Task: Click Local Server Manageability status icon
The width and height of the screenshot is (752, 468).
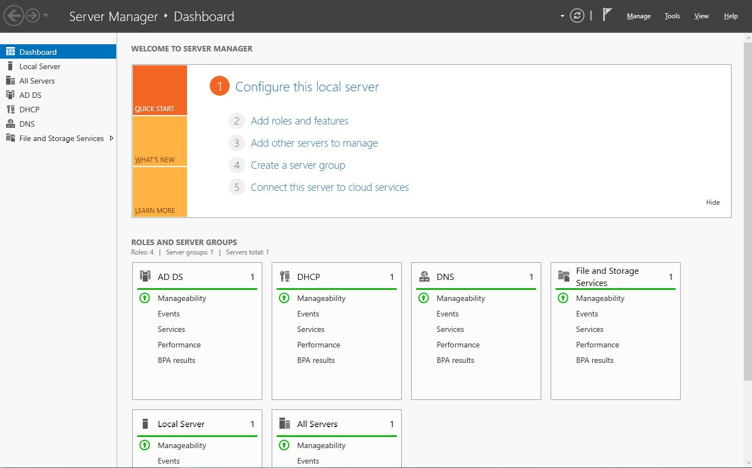Action: pos(144,445)
